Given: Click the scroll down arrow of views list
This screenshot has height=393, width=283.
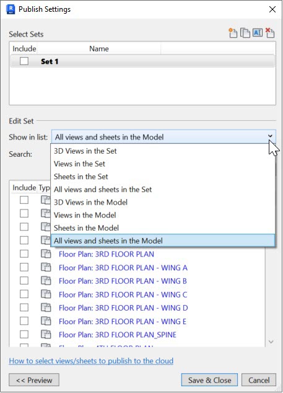Looking at the screenshot, I should coord(271,342).
